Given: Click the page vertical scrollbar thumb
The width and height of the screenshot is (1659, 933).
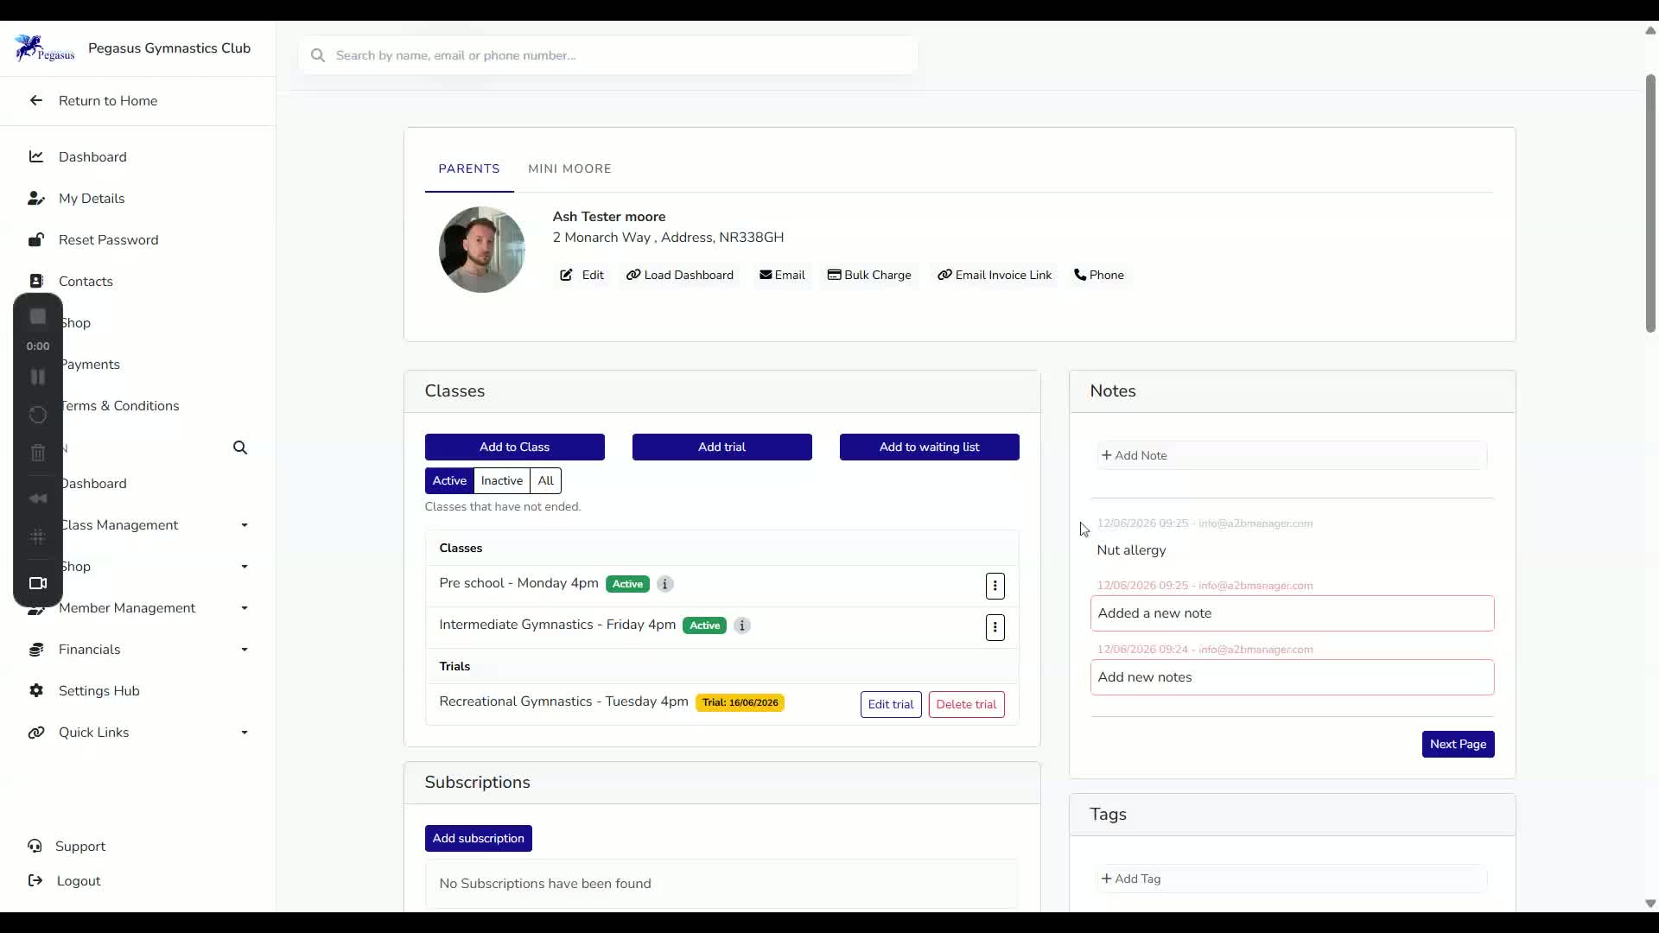Looking at the screenshot, I should point(1650,203).
